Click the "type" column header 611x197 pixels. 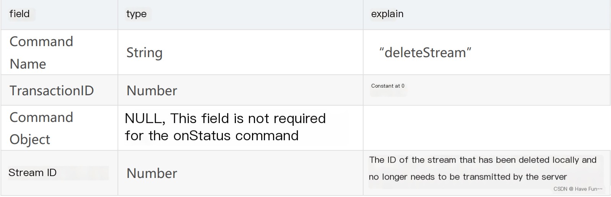coord(136,14)
